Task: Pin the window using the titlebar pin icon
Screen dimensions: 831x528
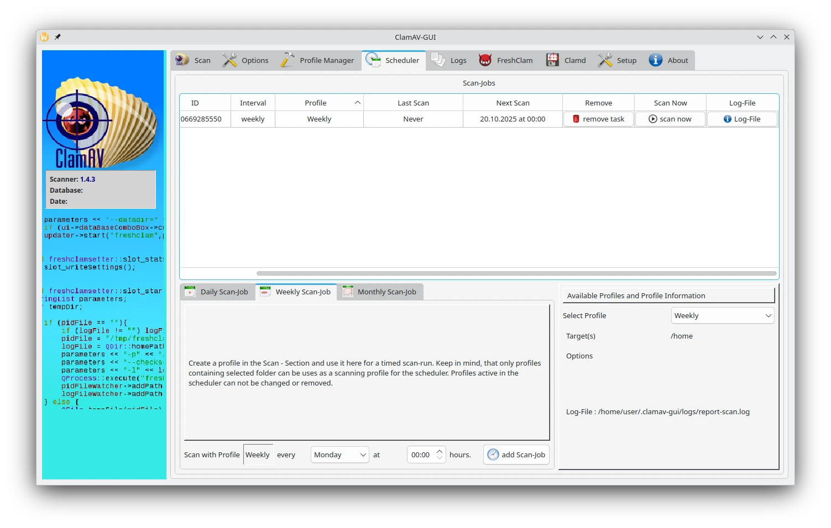Action: (x=58, y=37)
